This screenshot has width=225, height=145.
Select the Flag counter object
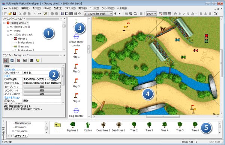pos(76,113)
